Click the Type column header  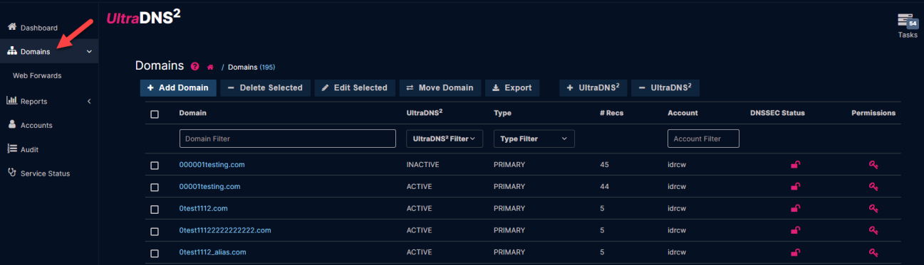tap(502, 113)
